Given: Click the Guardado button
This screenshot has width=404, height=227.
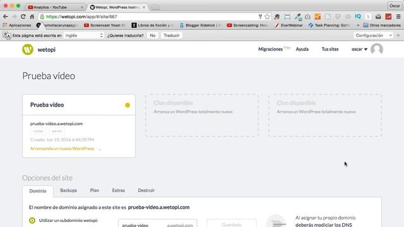Looking at the screenshot, I should pyautogui.click(x=232, y=223).
